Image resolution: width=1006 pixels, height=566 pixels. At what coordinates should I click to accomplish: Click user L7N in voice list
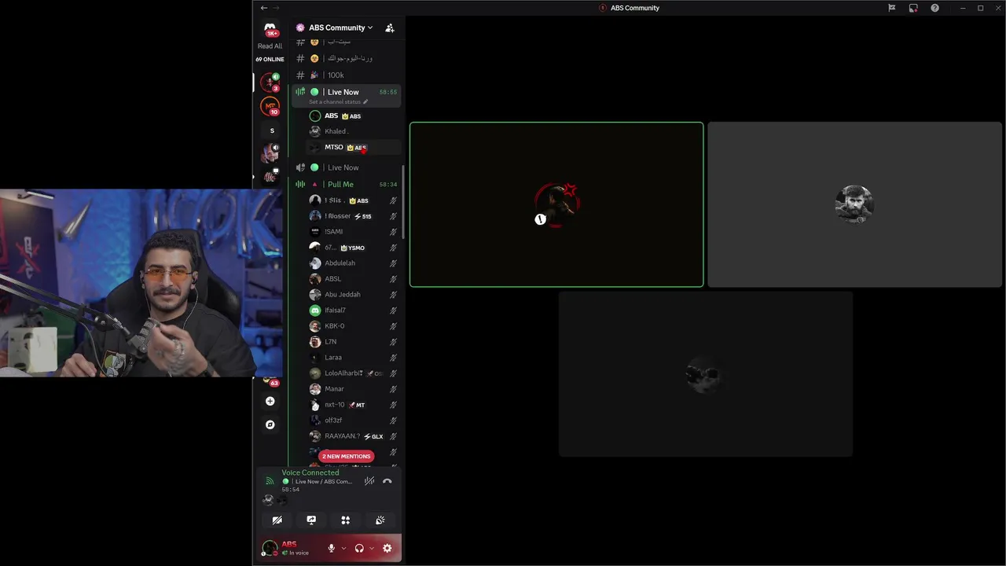click(353, 342)
